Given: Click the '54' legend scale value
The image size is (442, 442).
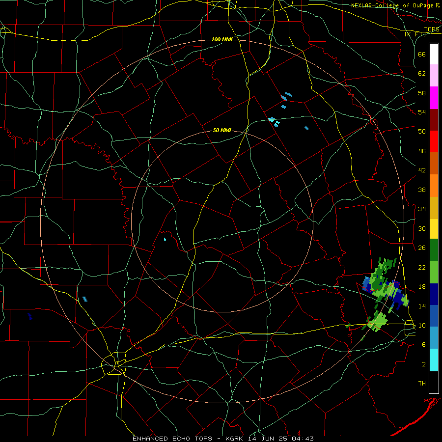Looking at the screenshot, I should tap(422, 112).
